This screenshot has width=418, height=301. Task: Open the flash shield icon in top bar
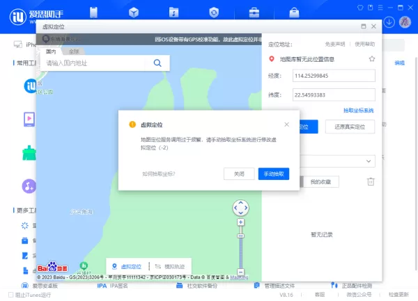pos(214,13)
